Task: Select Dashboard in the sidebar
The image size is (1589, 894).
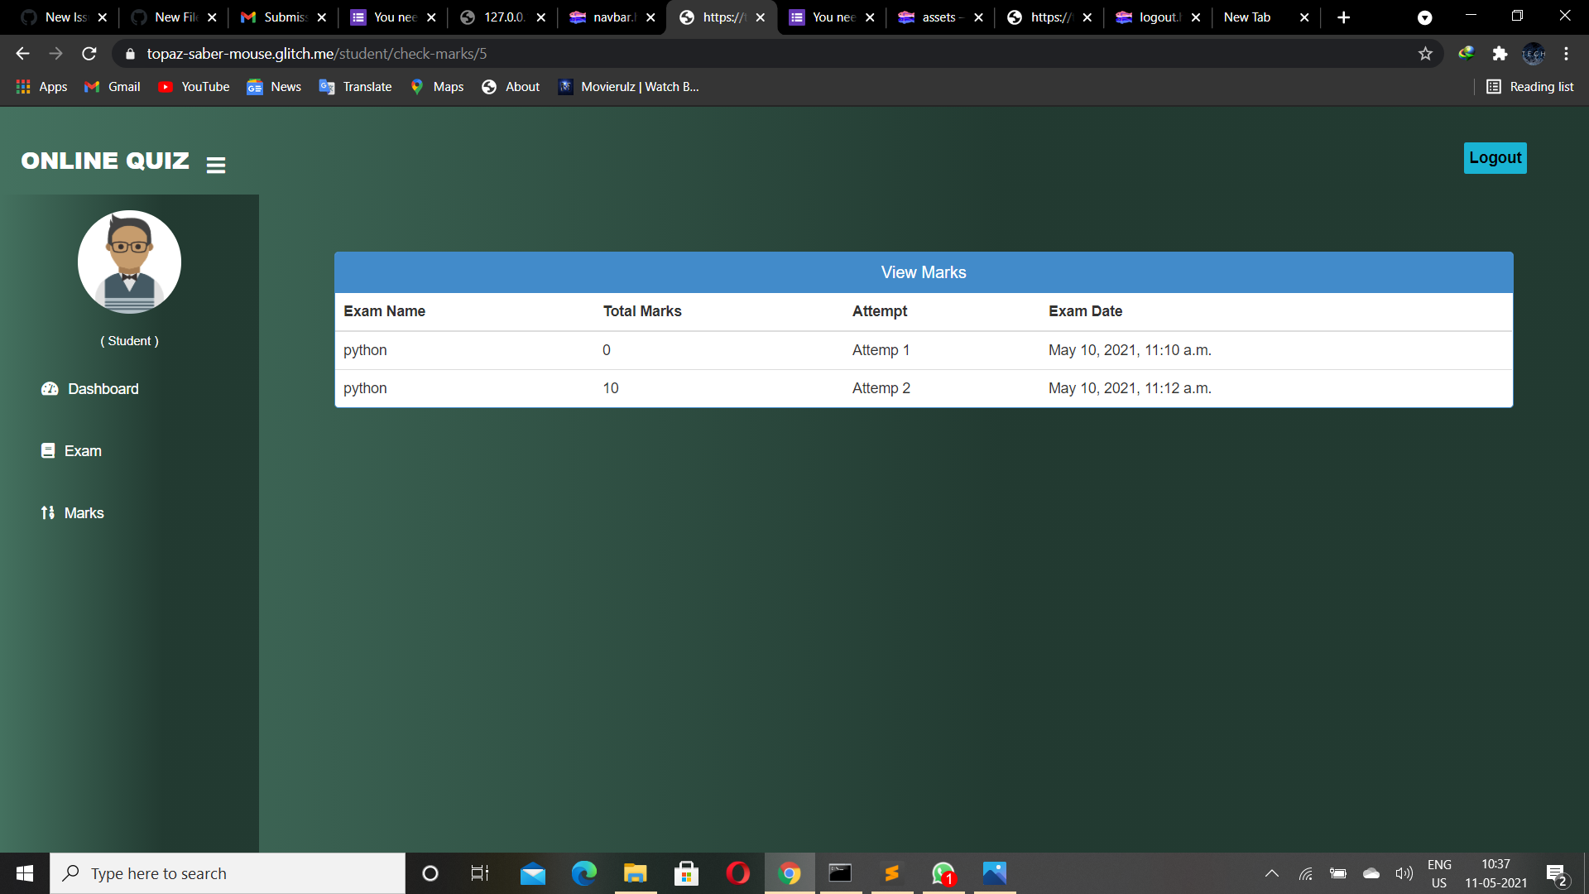Action: [x=102, y=388]
